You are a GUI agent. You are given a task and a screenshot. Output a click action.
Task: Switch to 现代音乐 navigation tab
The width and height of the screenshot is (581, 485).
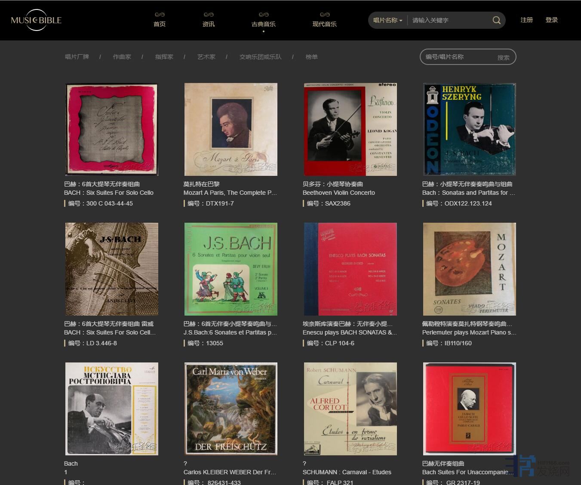pos(325,20)
